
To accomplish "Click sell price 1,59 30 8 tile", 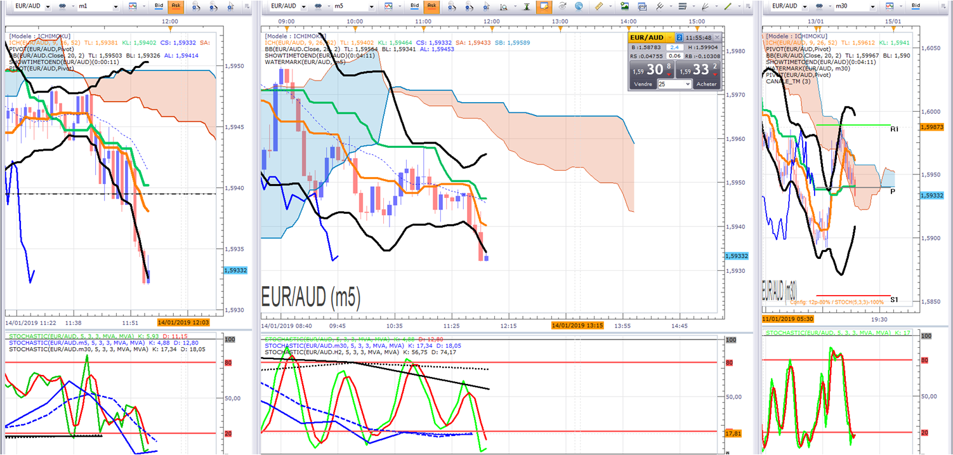I will click(652, 70).
